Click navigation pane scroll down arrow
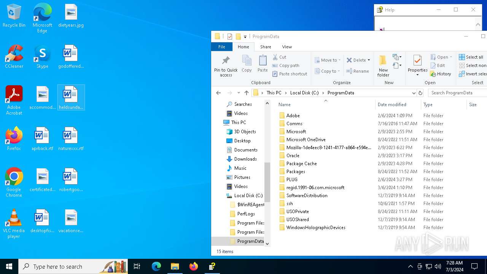Viewport: 487px width, 274px height. pos(267,244)
